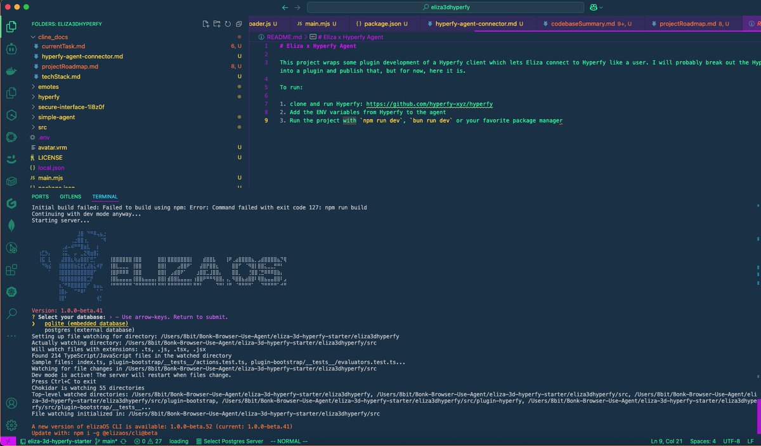This screenshot has height=446, width=761.
Task: Open the Extensions blocks icon in the activity bar
Action: tap(11, 270)
